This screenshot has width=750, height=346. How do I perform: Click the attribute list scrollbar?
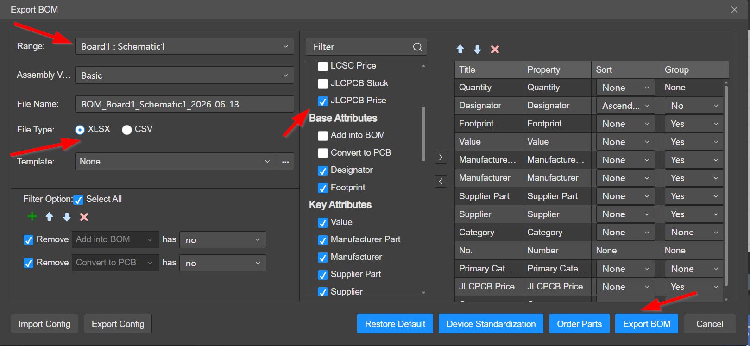pos(423,134)
